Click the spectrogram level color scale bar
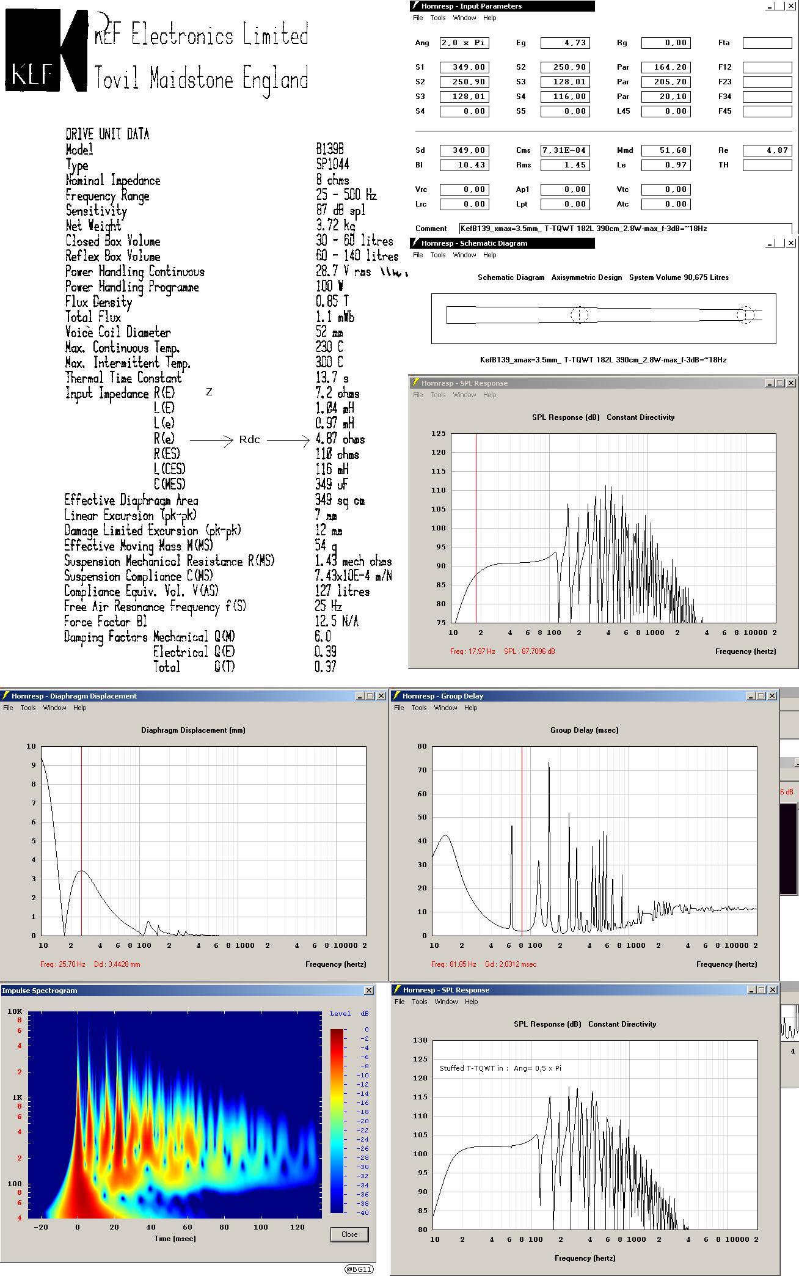The image size is (799, 1276). 337,1121
